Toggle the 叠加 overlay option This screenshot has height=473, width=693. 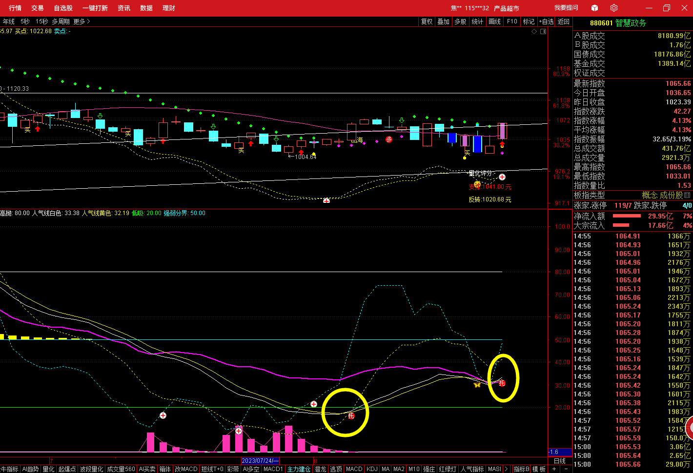click(x=443, y=21)
